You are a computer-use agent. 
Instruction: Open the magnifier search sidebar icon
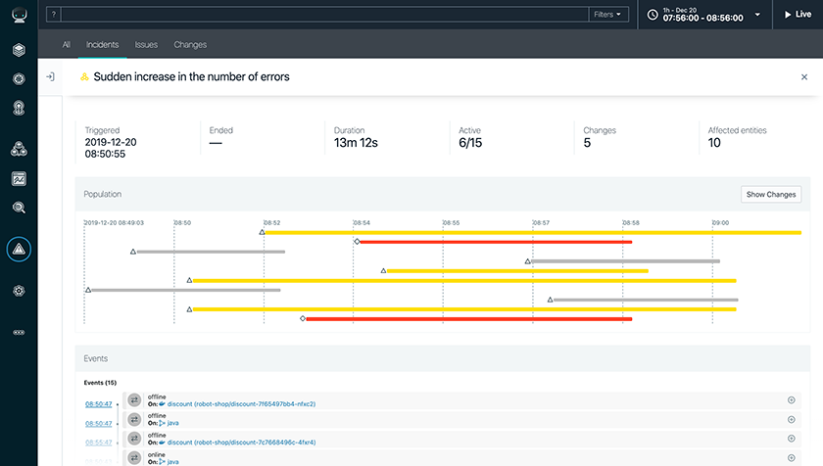[x=19, y=208]
